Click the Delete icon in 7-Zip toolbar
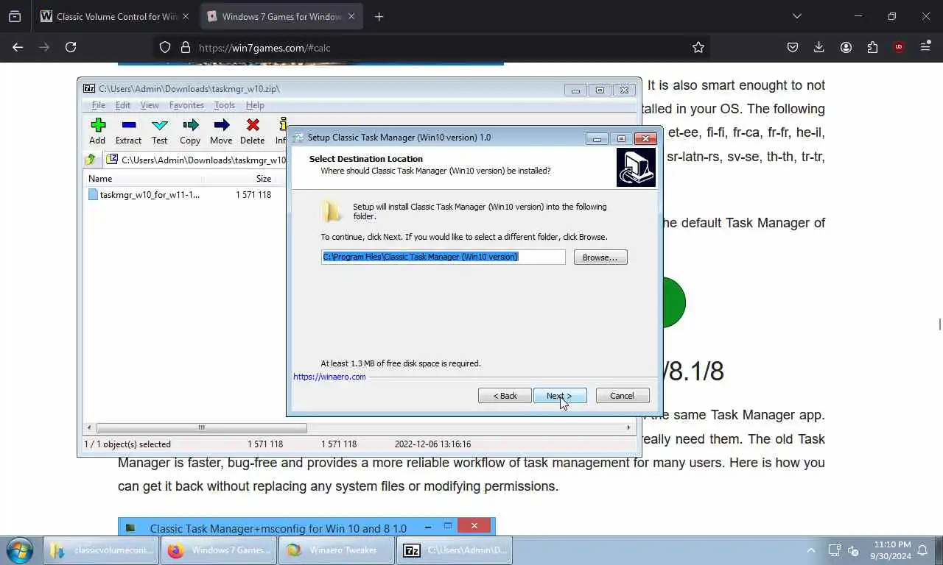Screen dimensions: 943x565 pos(253,124)
